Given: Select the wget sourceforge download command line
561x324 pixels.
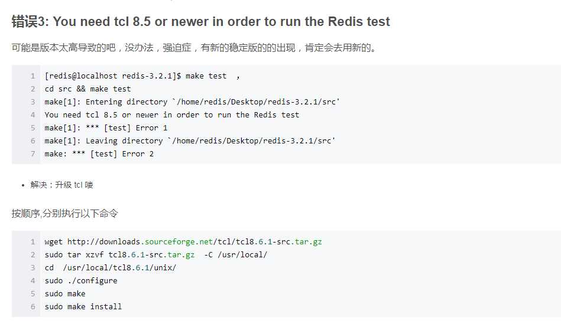Looking at the screenshot, I should click(183, 242).
